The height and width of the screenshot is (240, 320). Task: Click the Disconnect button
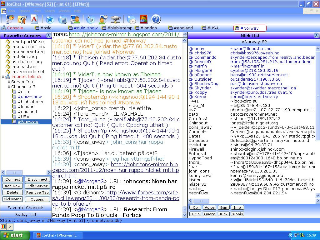click(37, 179)
